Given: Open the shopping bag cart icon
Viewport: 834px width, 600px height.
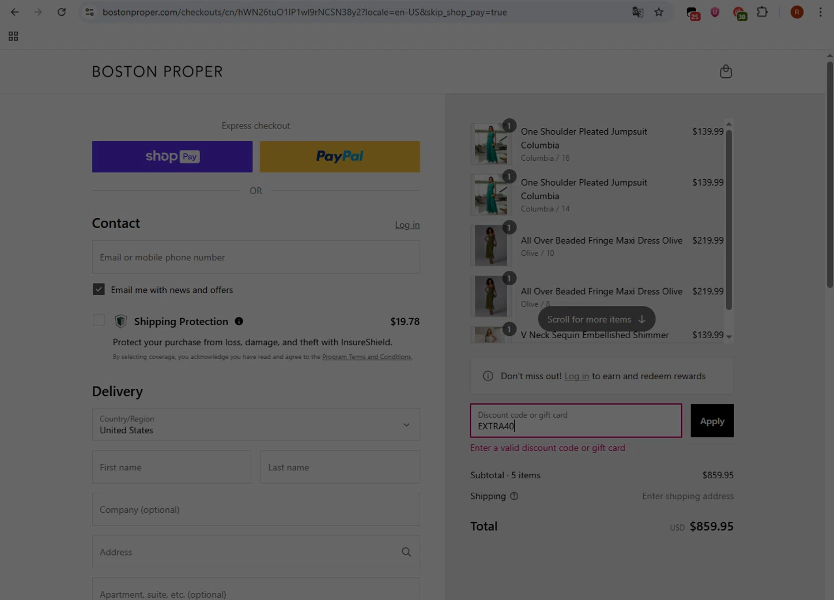Looking at the screenshot, I should pos(726,71).
